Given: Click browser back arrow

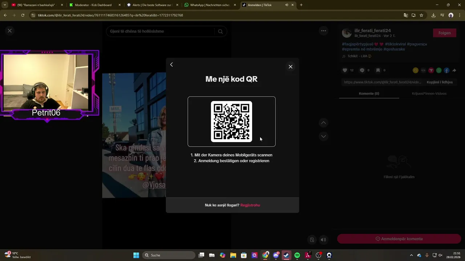Looking at the screenshot, I should point(5,15).
